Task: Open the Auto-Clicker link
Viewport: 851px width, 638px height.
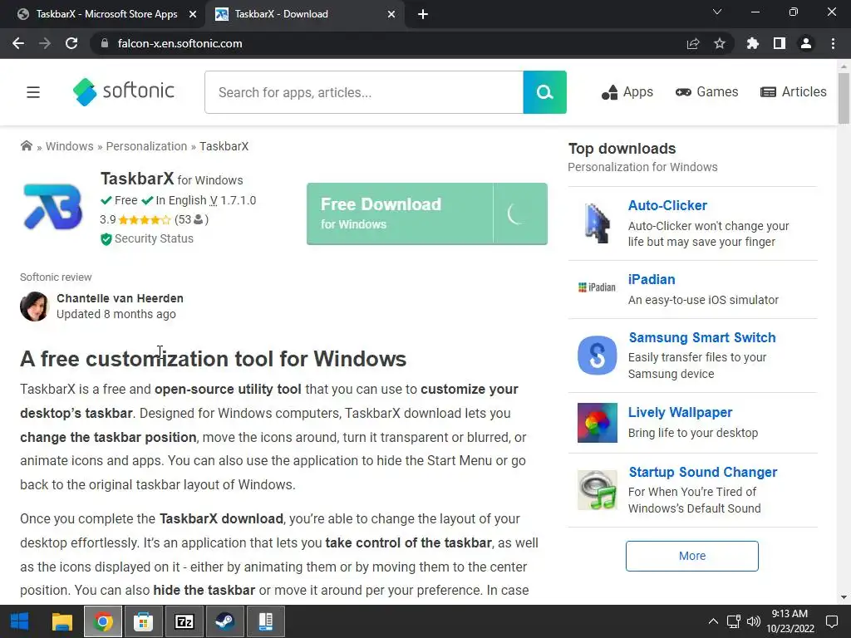Action: [x=667, y=206]
